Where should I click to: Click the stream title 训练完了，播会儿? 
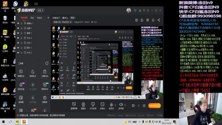60,18
